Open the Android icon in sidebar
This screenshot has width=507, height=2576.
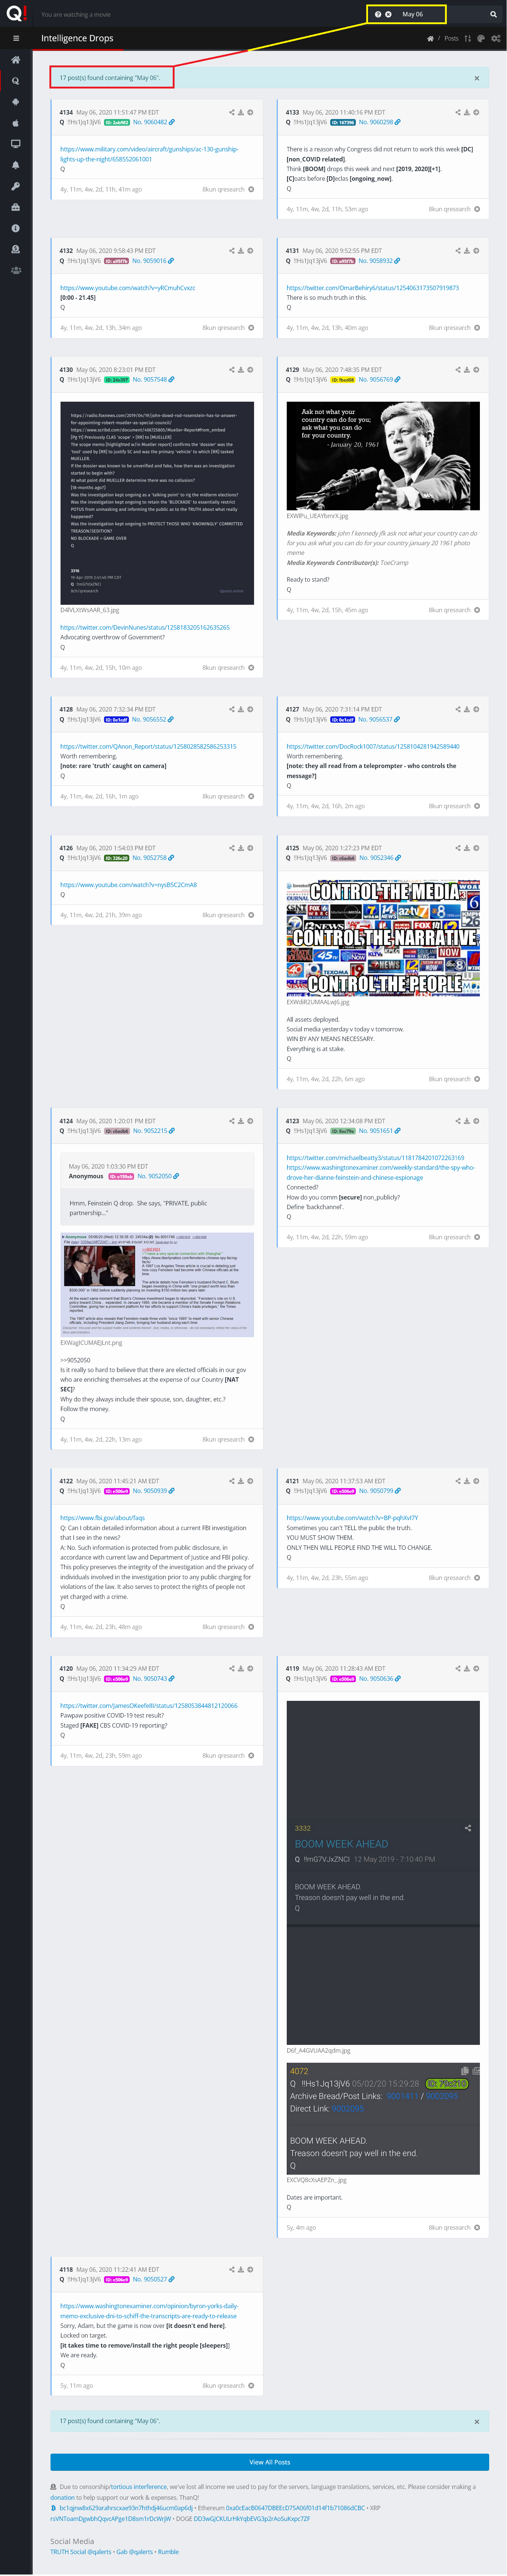pyautogui.click(x=16, y=102)
